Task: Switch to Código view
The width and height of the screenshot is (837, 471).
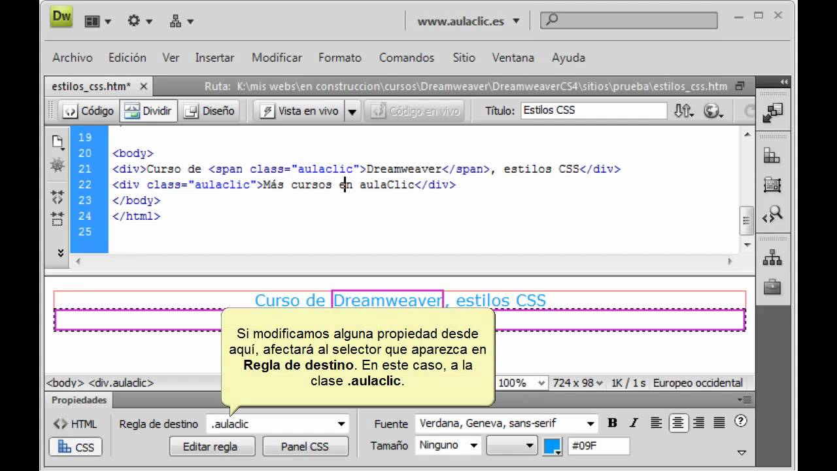Action: (88, 111)
